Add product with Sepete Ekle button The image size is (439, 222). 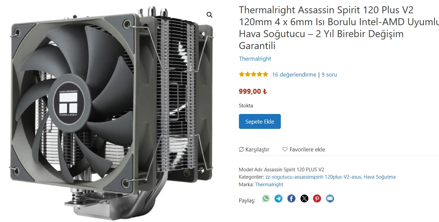(x=260, y=122)
